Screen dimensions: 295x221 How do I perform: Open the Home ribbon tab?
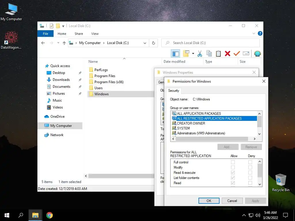click(62, 34)
